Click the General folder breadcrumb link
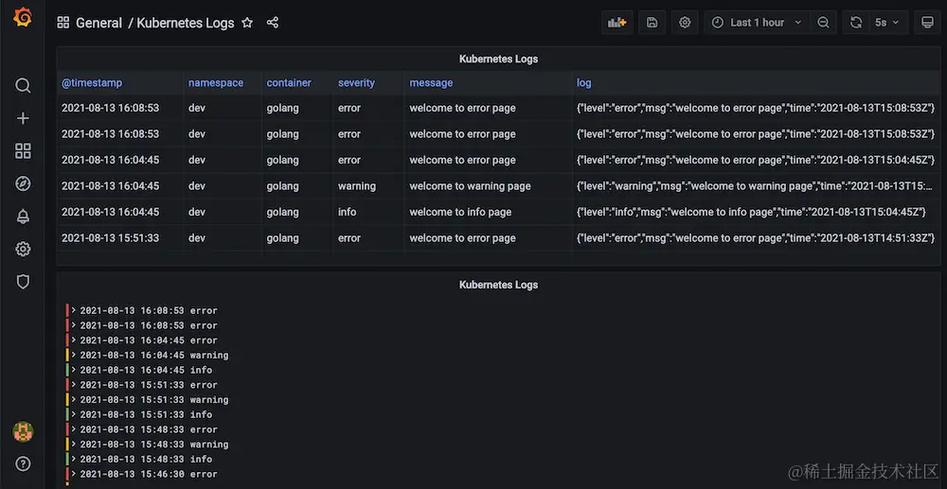Viewport: 947px width, 489px height. pos(98,23)
